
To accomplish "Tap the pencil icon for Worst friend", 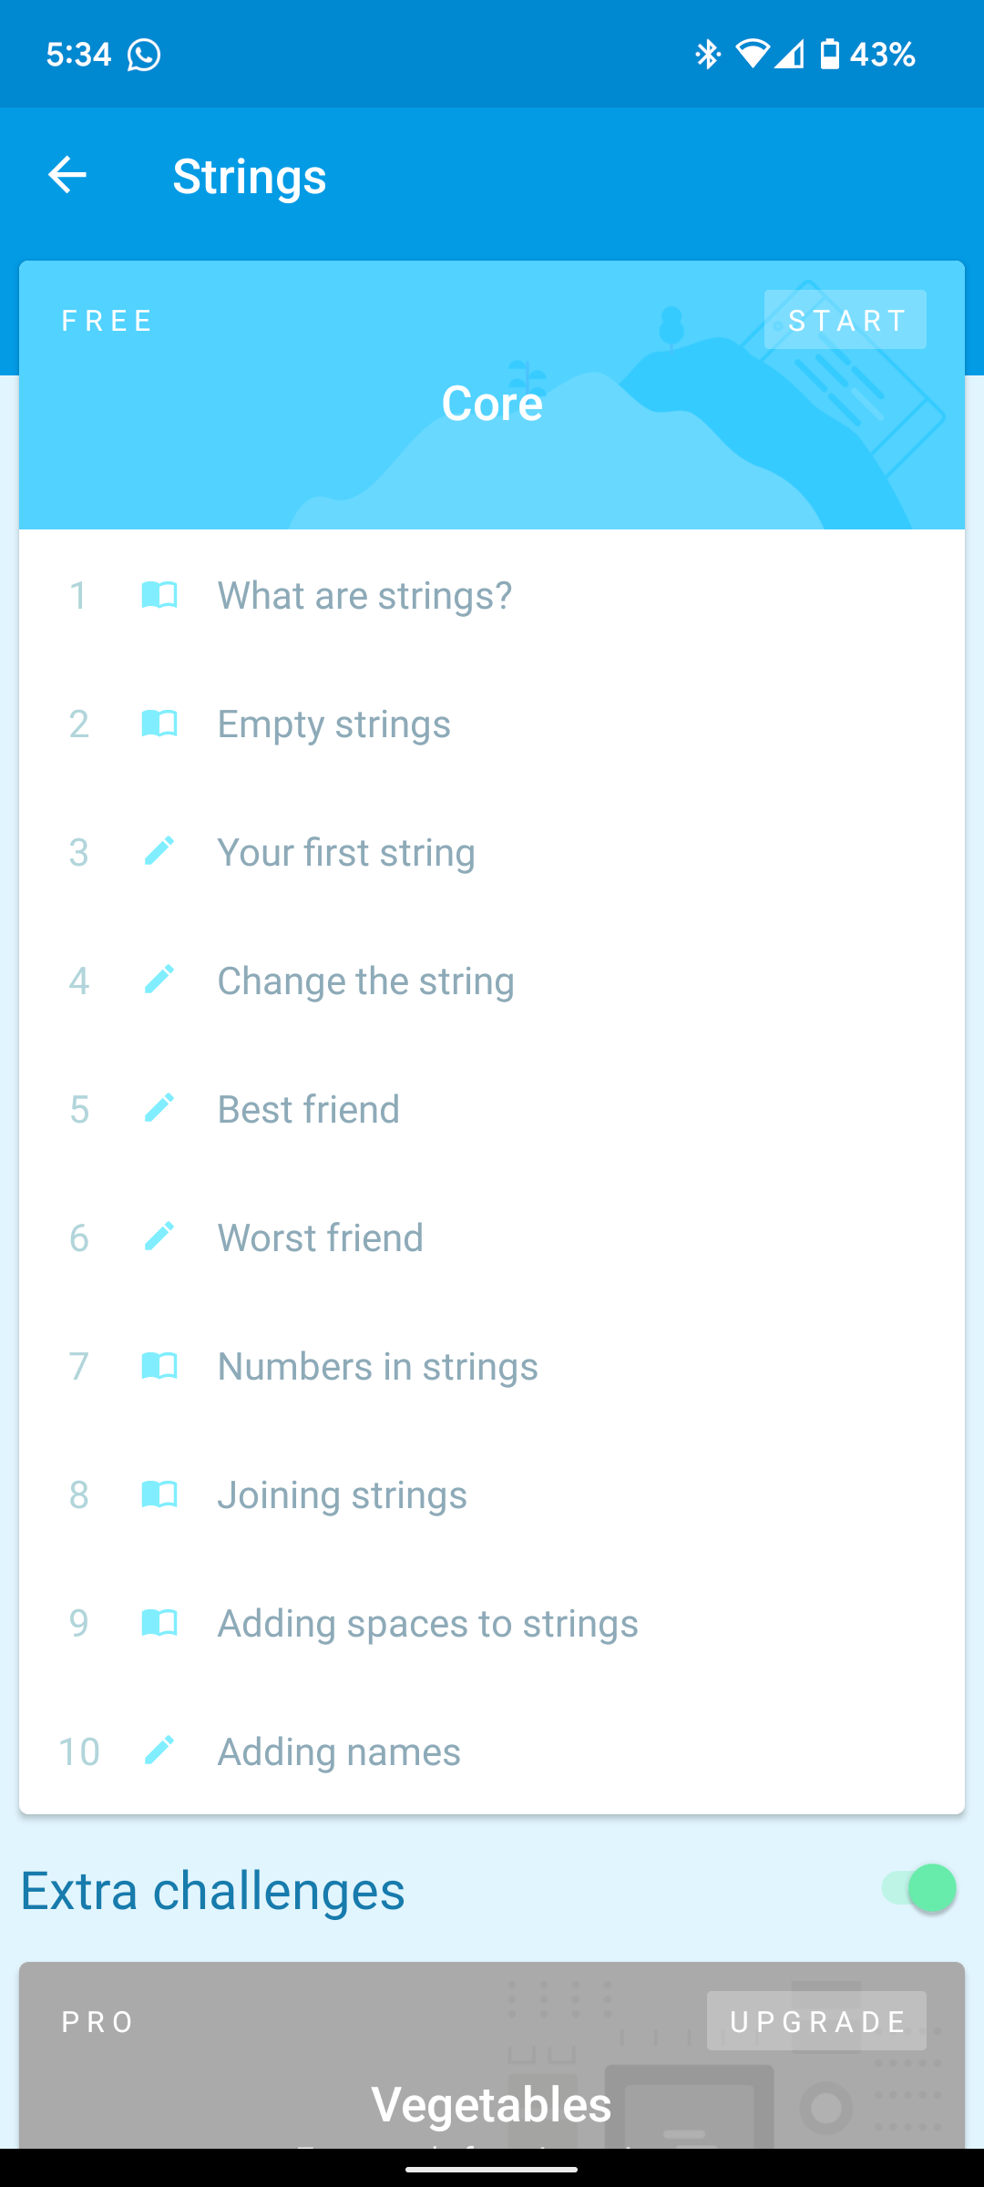I will 159,1237.
